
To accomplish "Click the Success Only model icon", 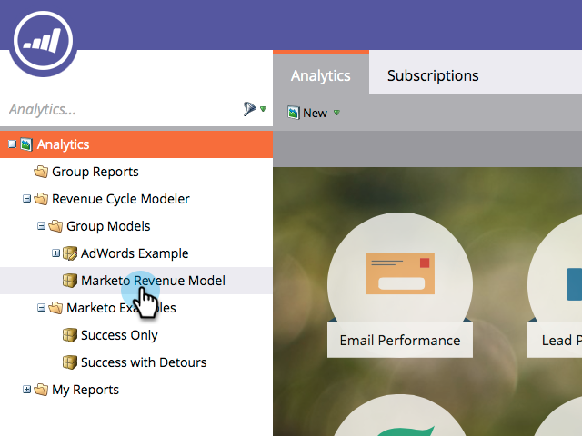I will click(70, 335).
